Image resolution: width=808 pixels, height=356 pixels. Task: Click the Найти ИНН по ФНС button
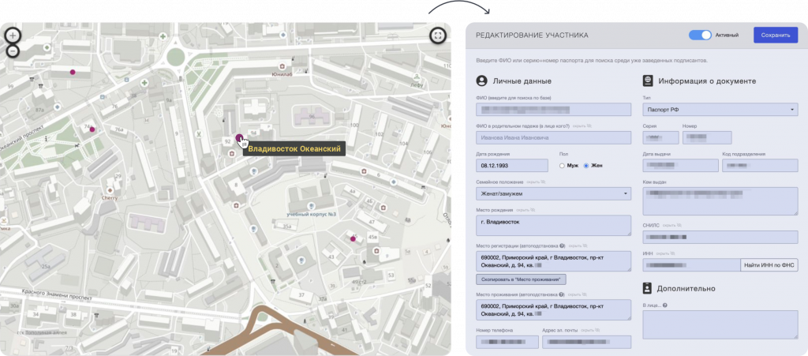tap(769, 265)
